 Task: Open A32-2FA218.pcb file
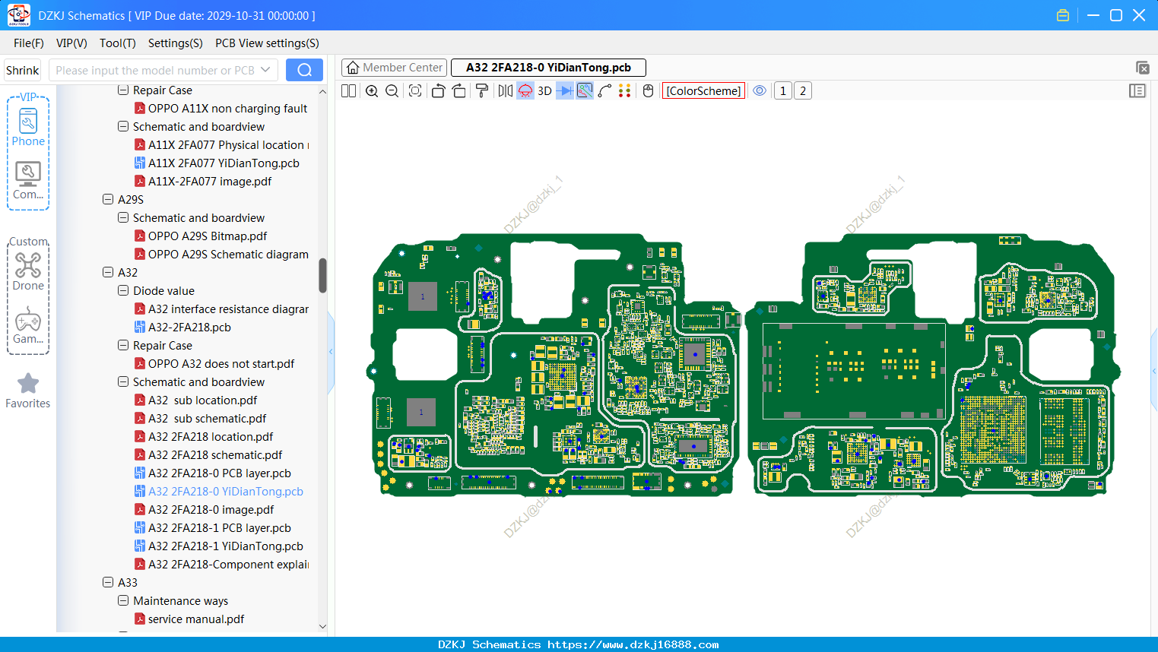pos(189,328)
